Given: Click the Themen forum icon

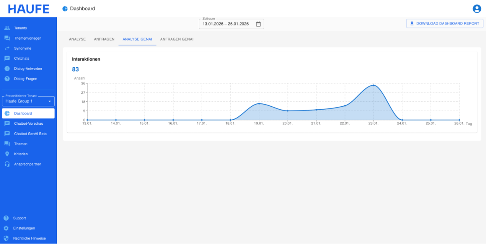Looking at the screenshot, I should pos(7,144).
